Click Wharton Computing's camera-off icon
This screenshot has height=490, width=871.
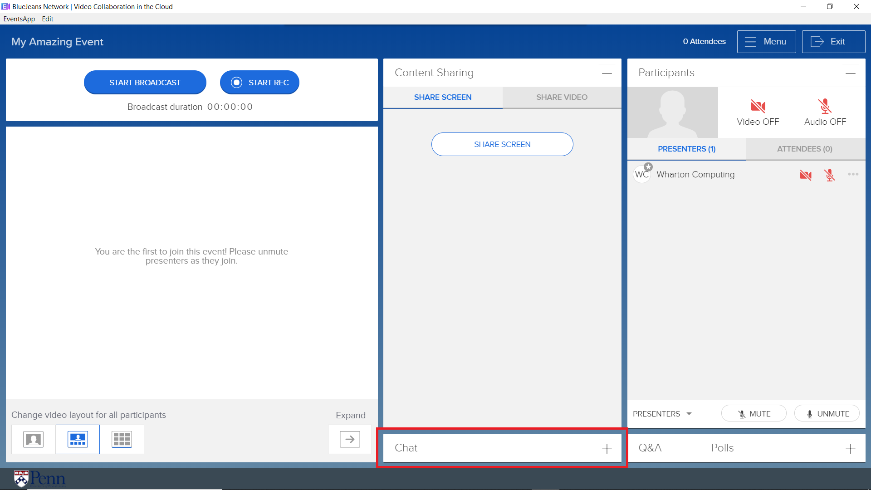click(x=806, y=175)
